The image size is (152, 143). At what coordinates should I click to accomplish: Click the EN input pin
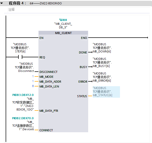(41, 38)
